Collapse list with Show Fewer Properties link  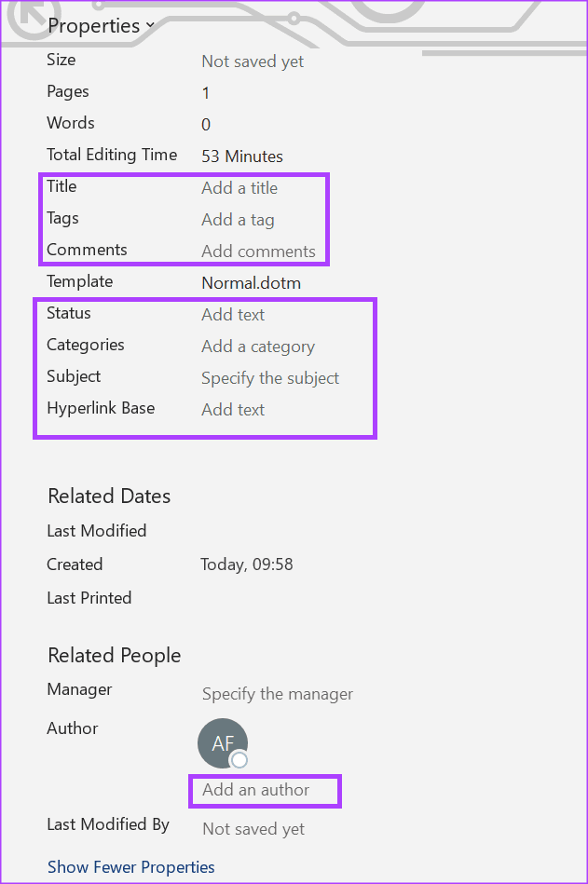[x=131, y=867]
